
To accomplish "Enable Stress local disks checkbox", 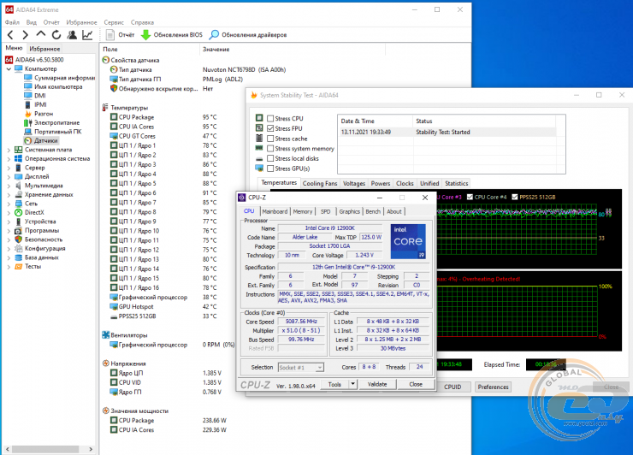I will click(270, 158).
